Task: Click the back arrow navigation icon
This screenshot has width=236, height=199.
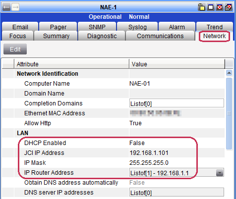Action: click(6, 7)
